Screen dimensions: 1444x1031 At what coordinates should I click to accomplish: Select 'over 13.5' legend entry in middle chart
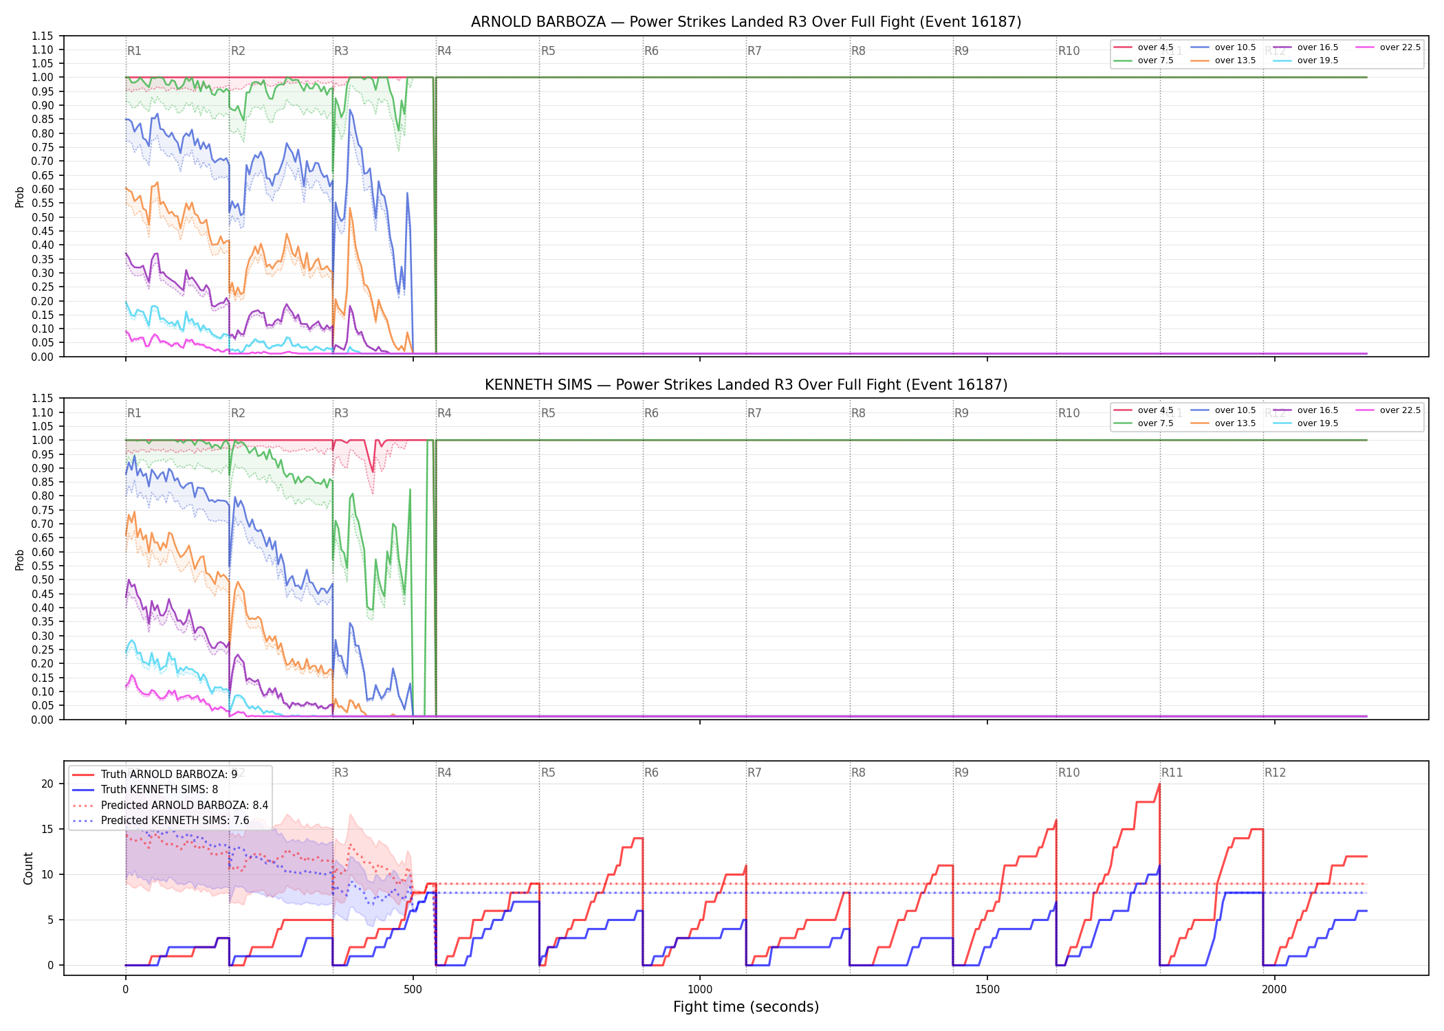pyautogui.click(x=1223, y=423)
